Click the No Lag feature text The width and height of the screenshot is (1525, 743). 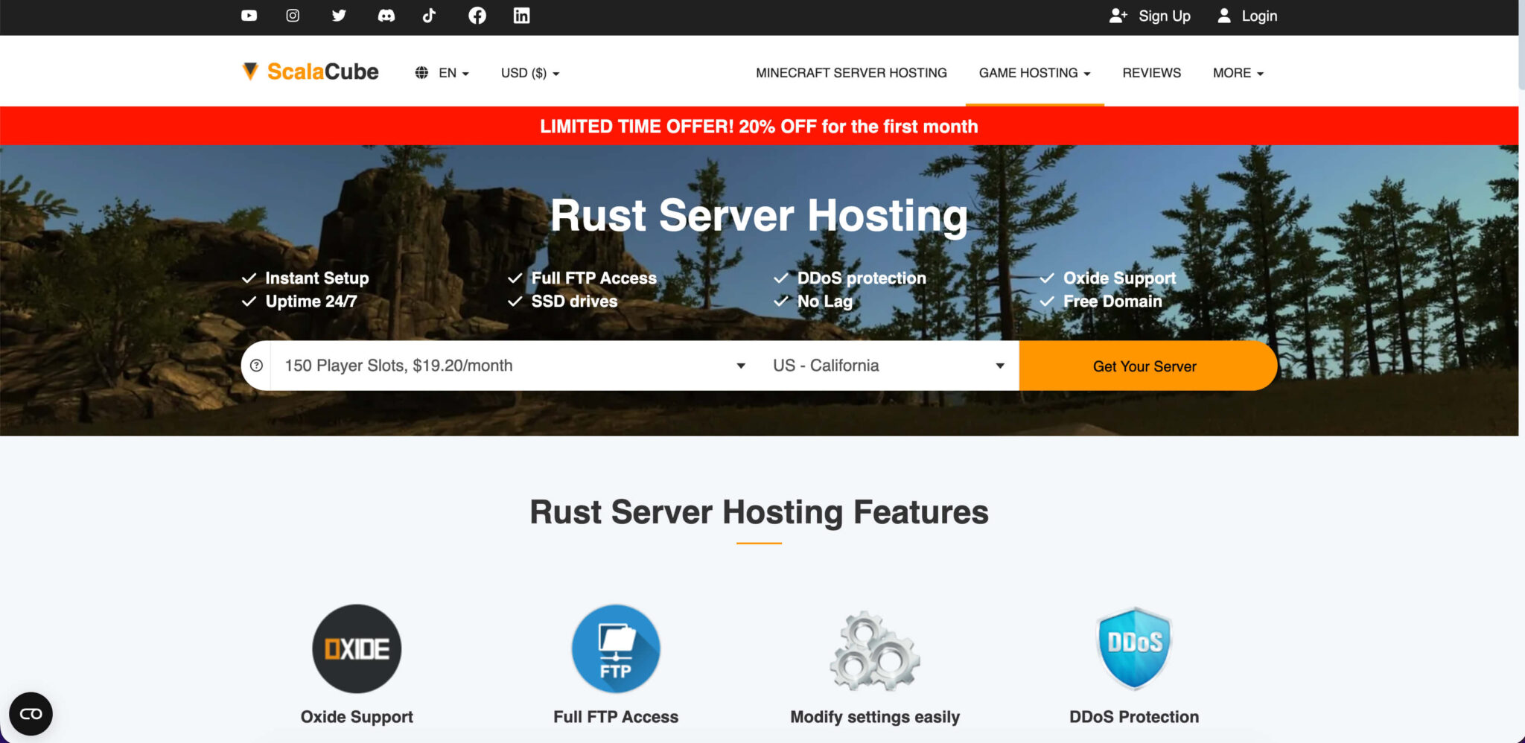[x=824, y=302]
